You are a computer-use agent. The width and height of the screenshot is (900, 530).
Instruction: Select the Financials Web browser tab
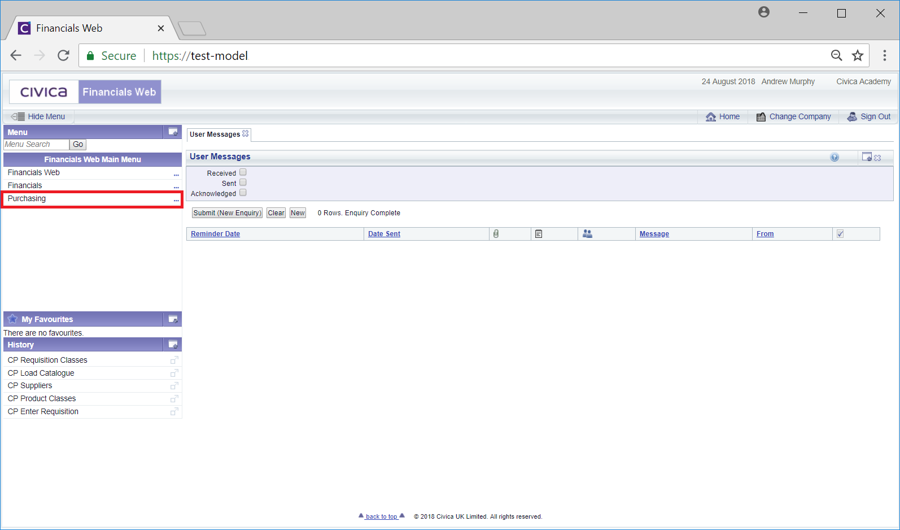[90, 28]
